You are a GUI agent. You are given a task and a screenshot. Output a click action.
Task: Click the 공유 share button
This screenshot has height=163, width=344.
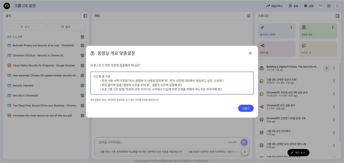click(x=294, y=6)
